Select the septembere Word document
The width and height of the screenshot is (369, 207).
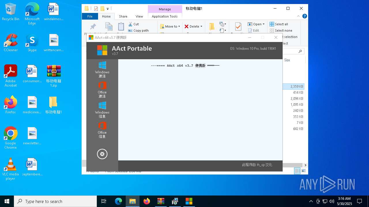(x=32, y=167)
